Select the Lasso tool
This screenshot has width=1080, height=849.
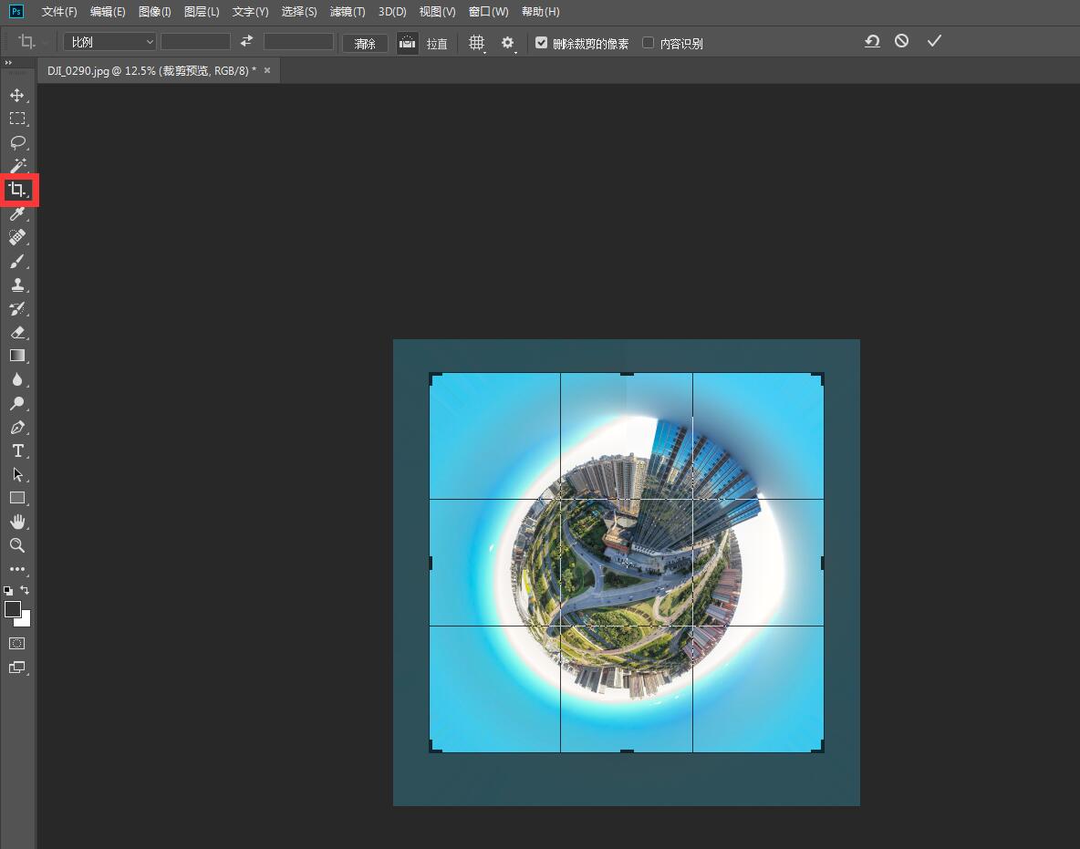(x=16, y=142)
